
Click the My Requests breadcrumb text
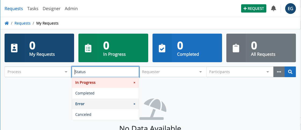(48, 23)
